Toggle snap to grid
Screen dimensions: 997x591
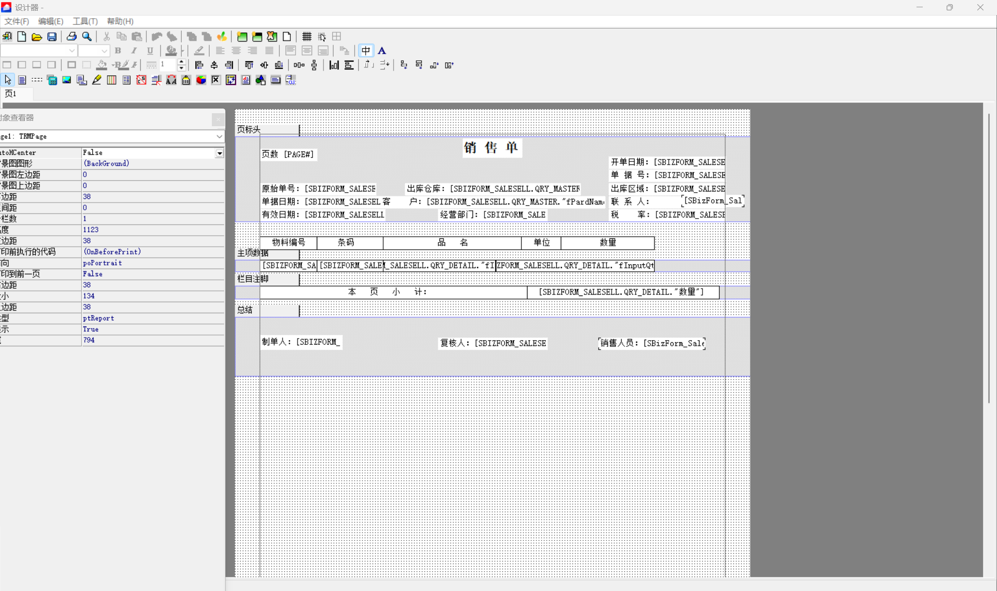pos(322,36)
